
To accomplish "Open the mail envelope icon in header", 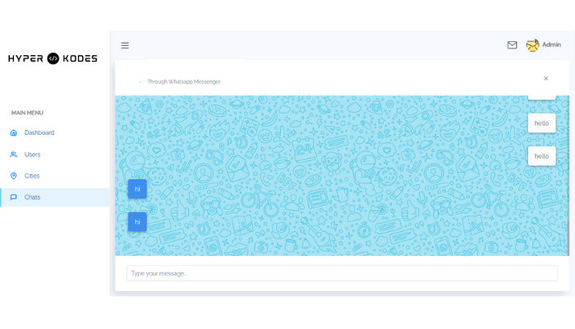I will (512, 45).
